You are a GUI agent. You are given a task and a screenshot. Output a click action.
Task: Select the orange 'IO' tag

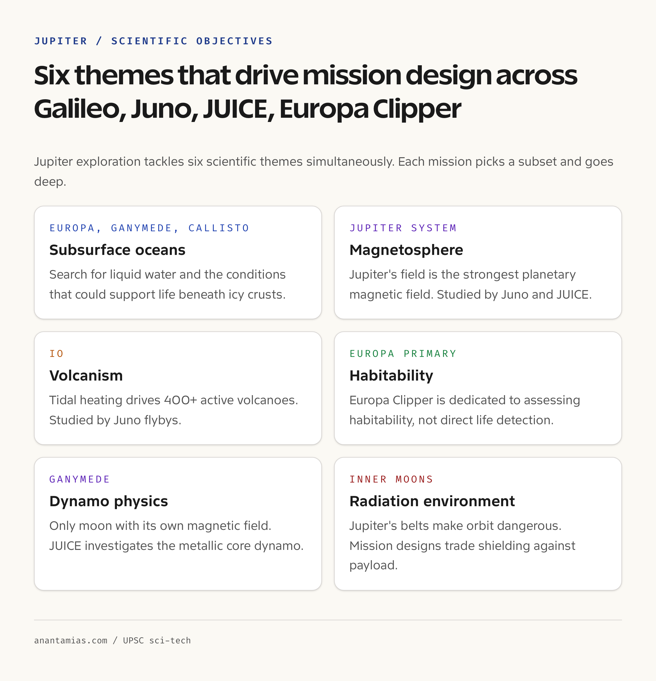point(56,354)
